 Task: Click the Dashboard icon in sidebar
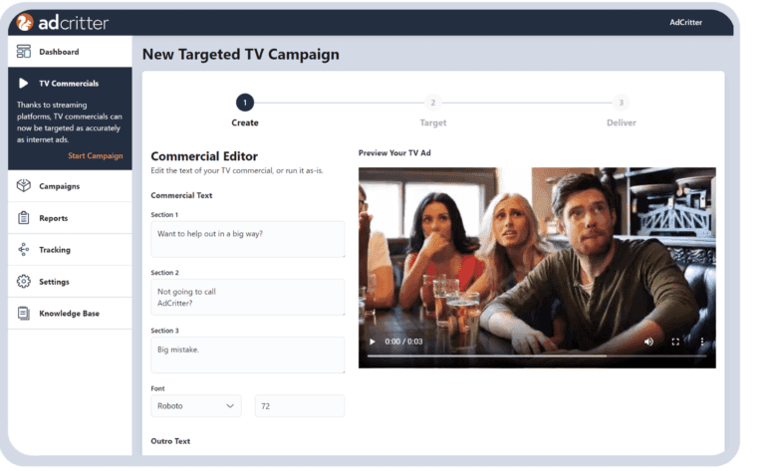[24, 52]
